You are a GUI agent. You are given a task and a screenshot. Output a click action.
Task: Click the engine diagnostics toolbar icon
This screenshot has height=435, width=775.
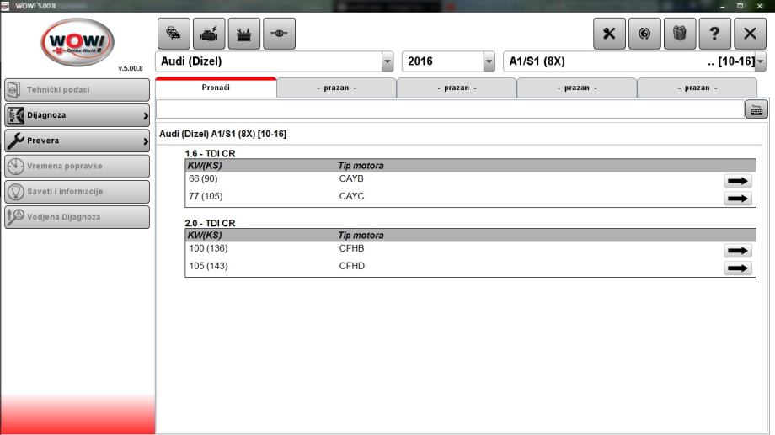209,34
